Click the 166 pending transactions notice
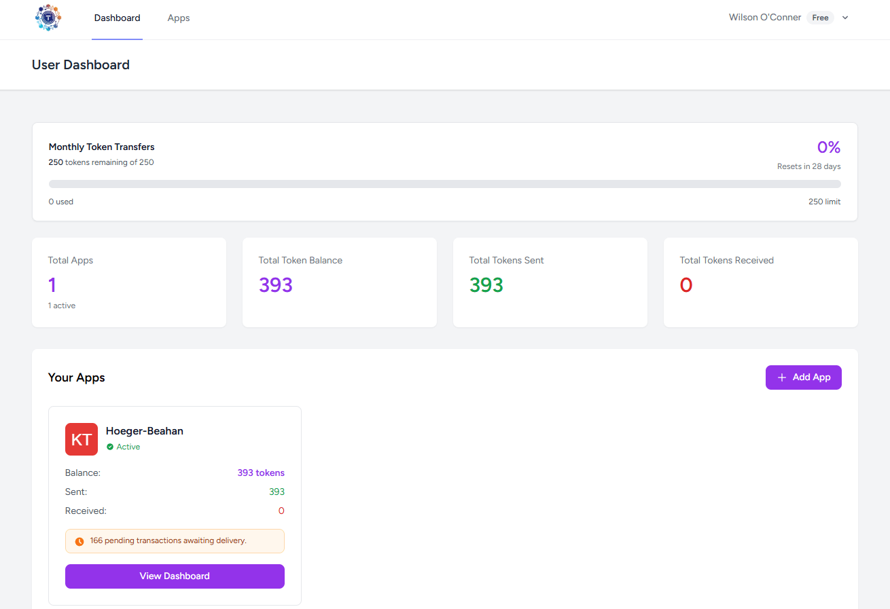Viewport: 890px width, 609px height. click(x=175, y=541)
